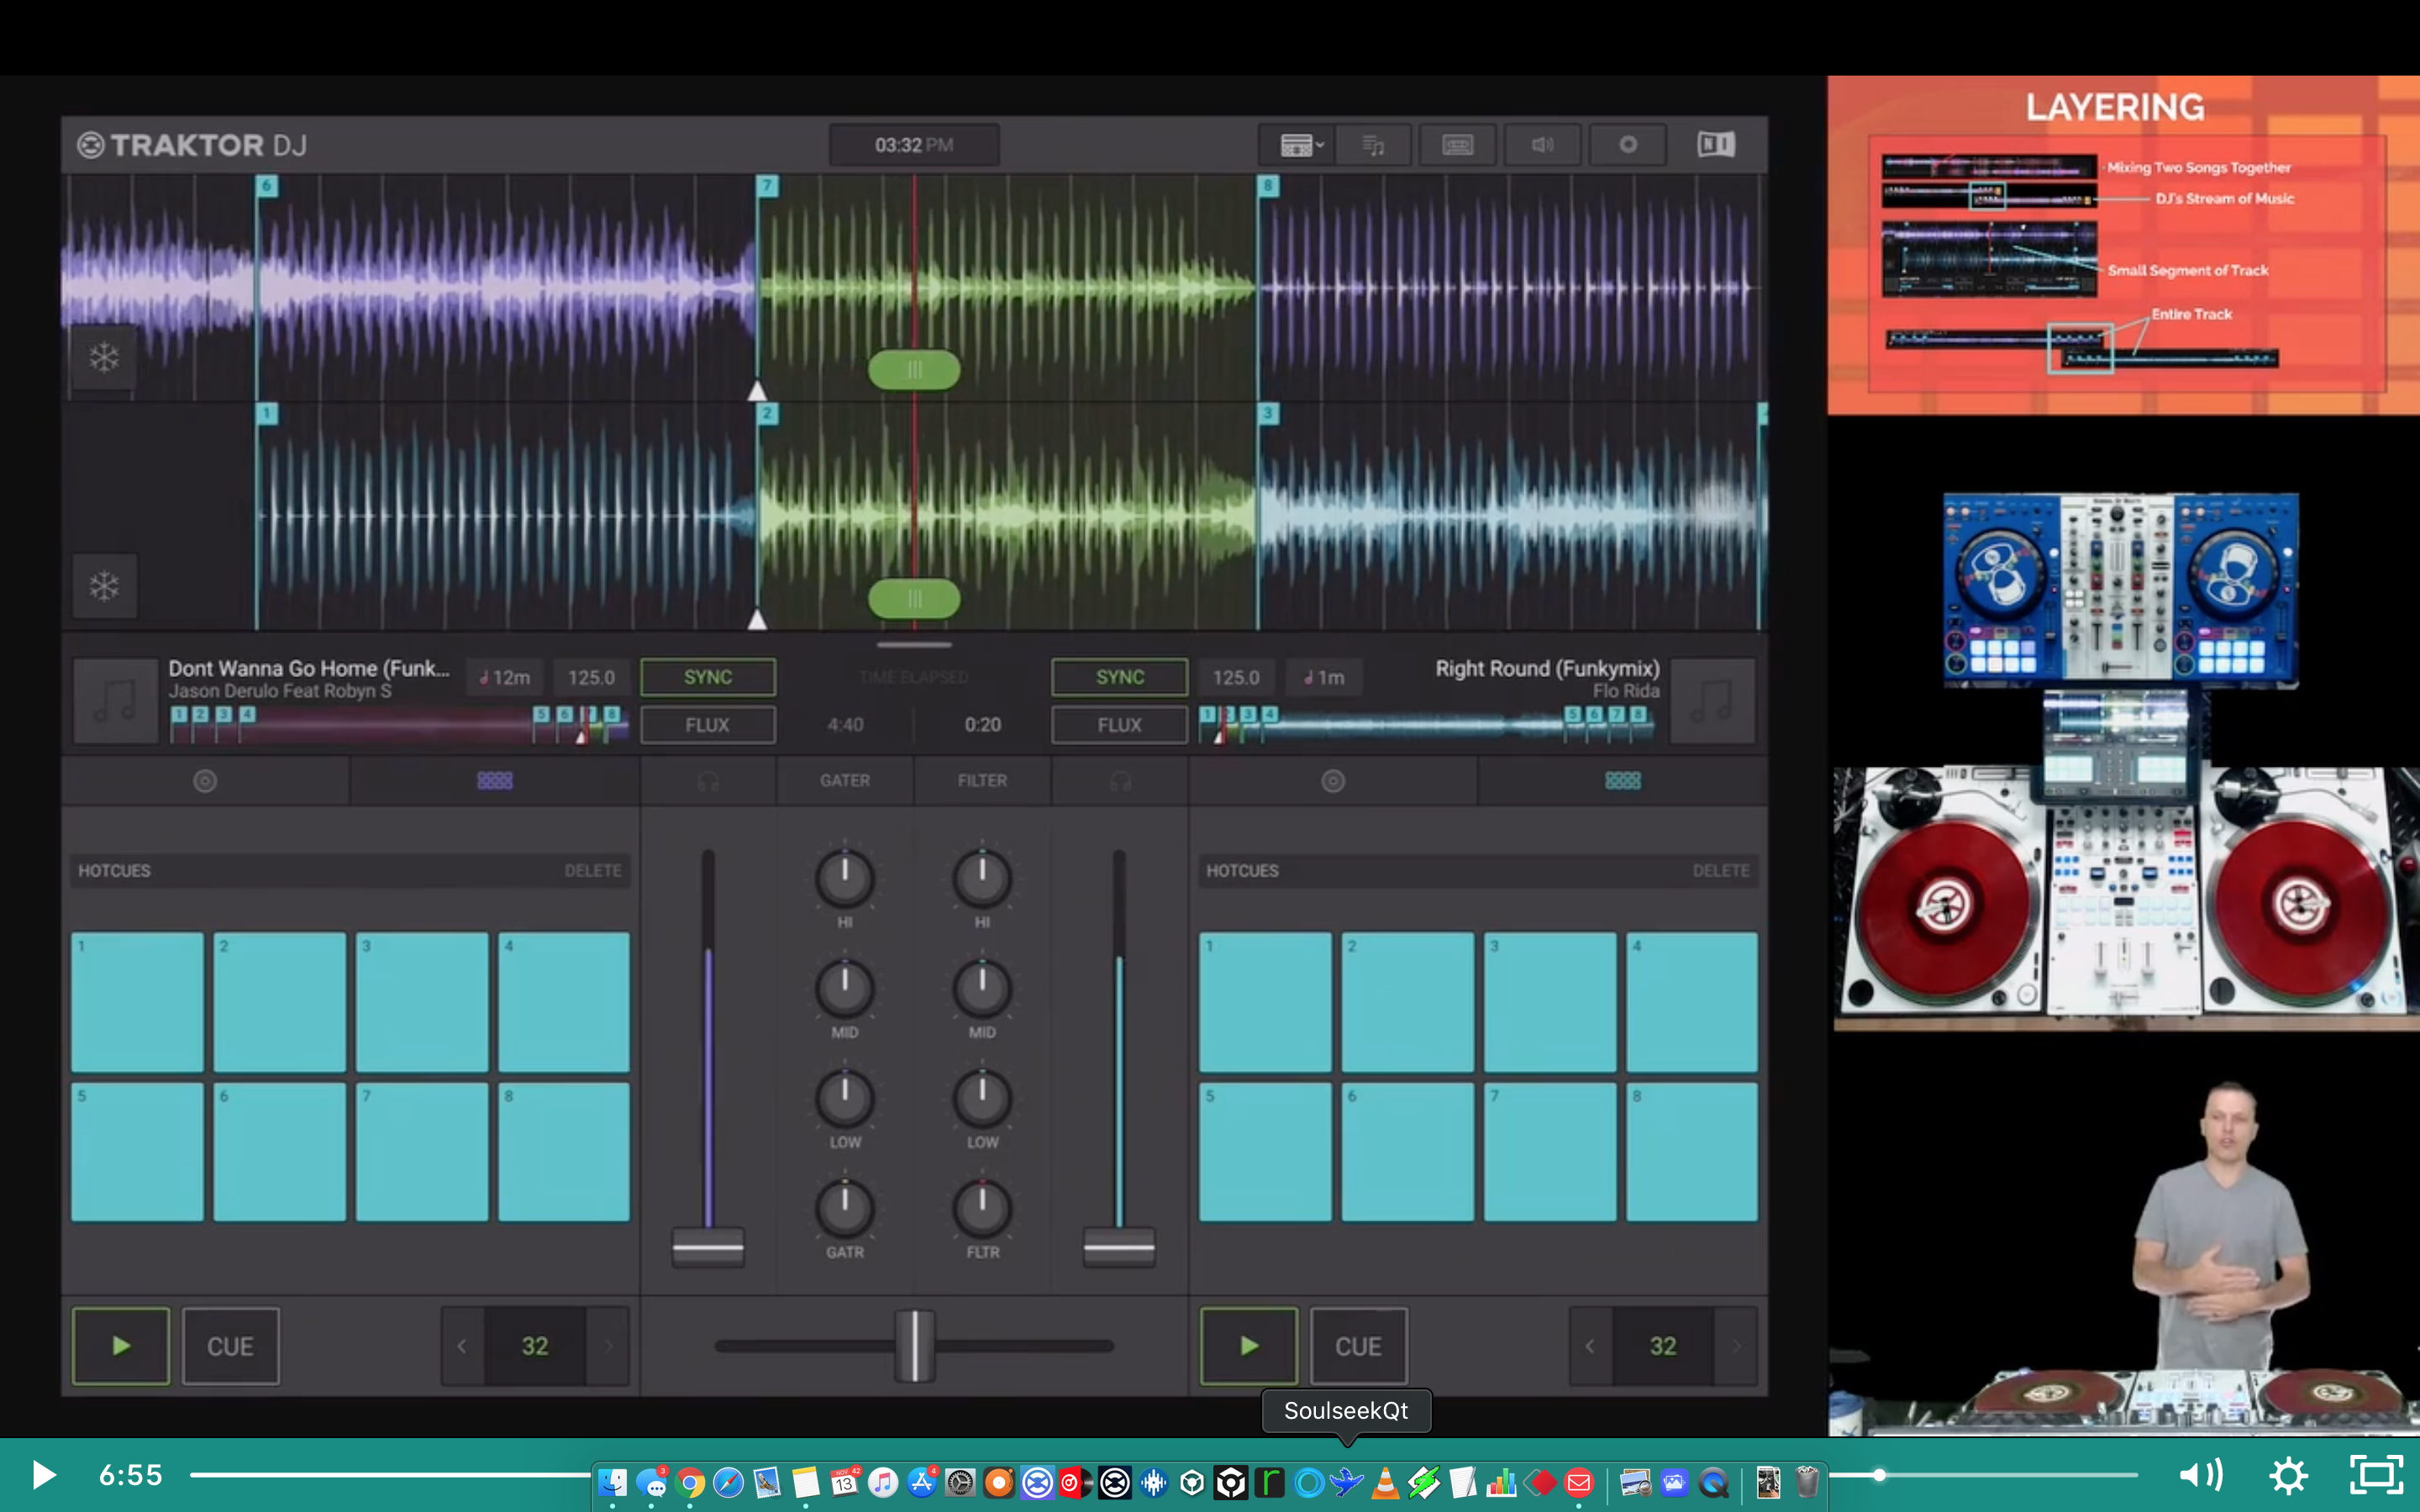Trigger right deck hotcue pad 7

click(x=1550, y=1152)
